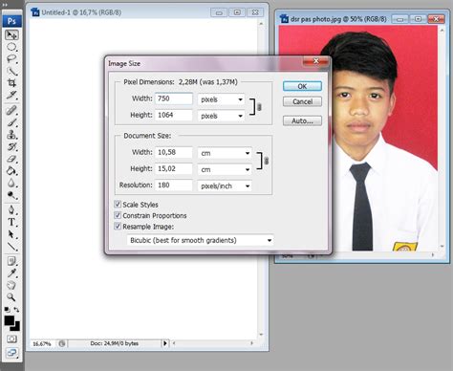Open status bar arrow menu in Untitled-1
This screenshot has width=453, height=371.
click(165, 343)
